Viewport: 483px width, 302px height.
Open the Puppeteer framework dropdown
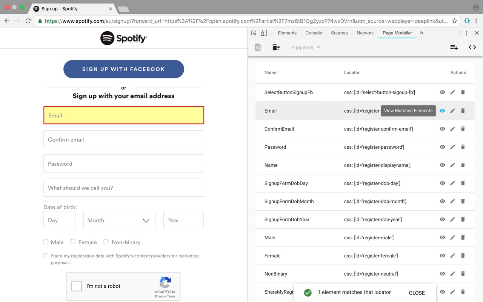pos(306,48)
